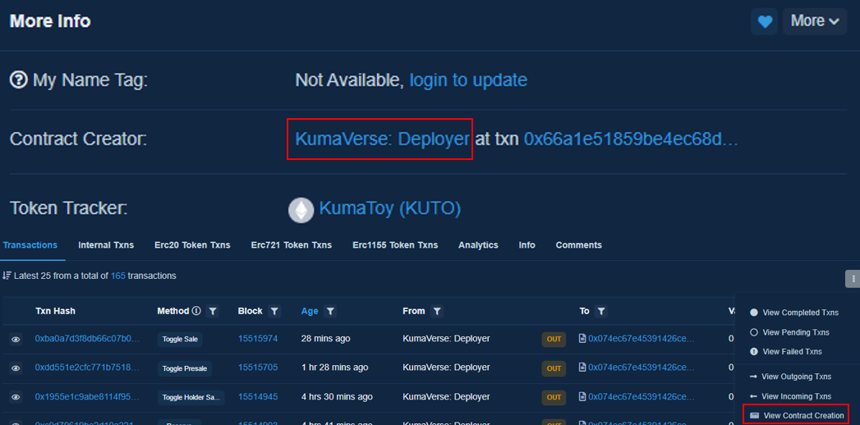Open block 15515705
860x425 pixels.
[258, 368]
